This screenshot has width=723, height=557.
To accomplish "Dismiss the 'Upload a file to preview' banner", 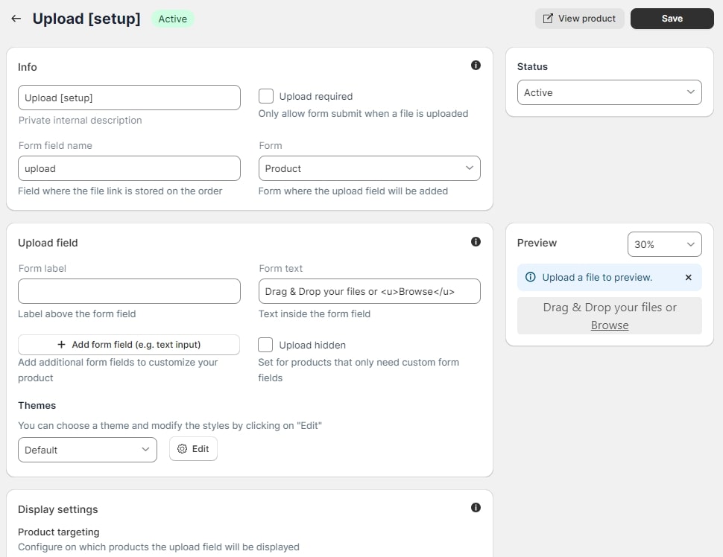I will coord(688,277).
